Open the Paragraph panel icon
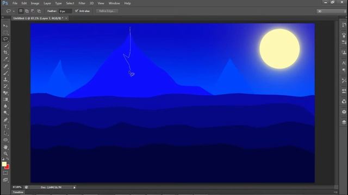The image size is (348, 195). 344,70
